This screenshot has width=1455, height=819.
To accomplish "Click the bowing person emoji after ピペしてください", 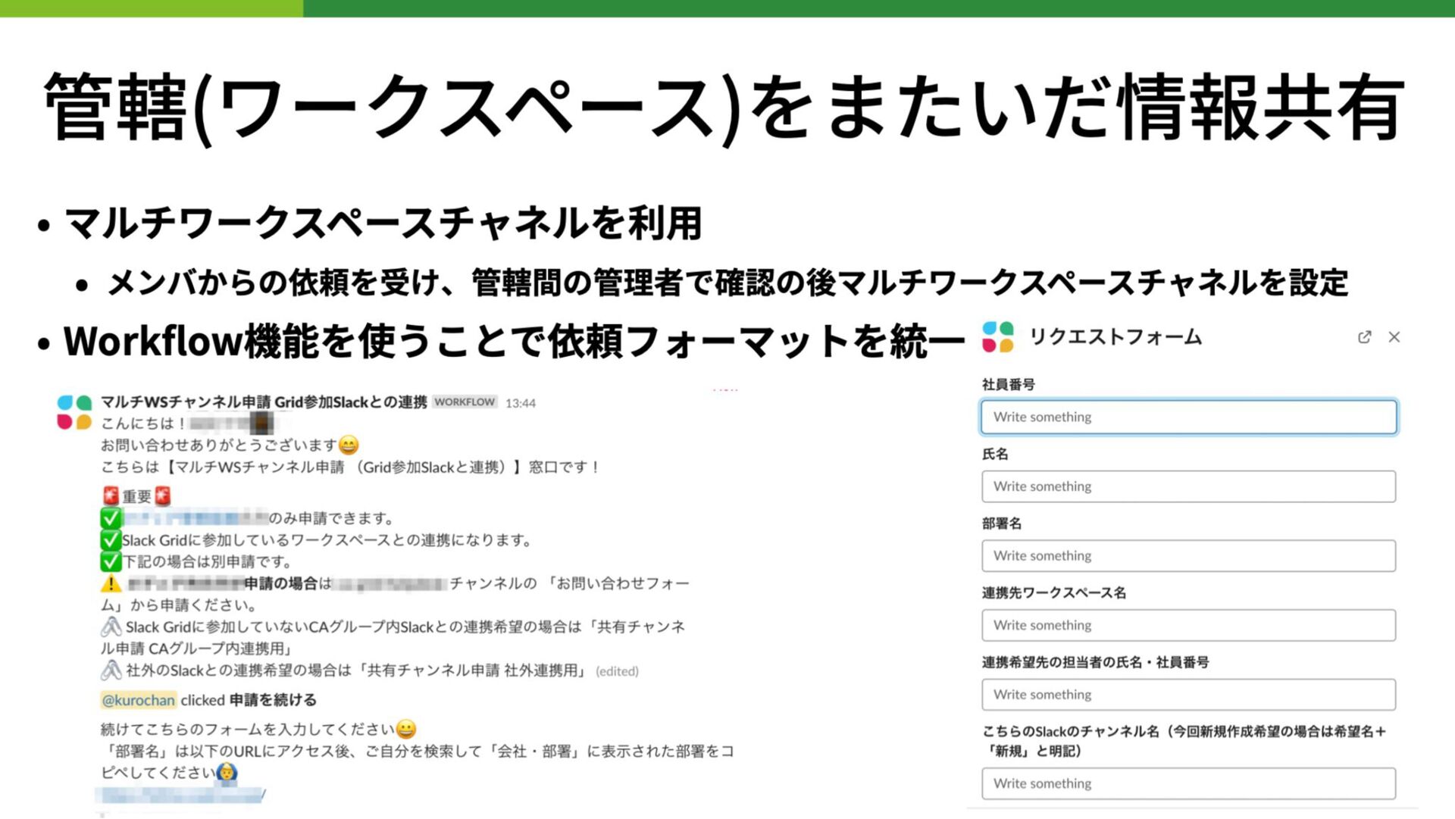I will pyautogui.click(x=227, y=773).
